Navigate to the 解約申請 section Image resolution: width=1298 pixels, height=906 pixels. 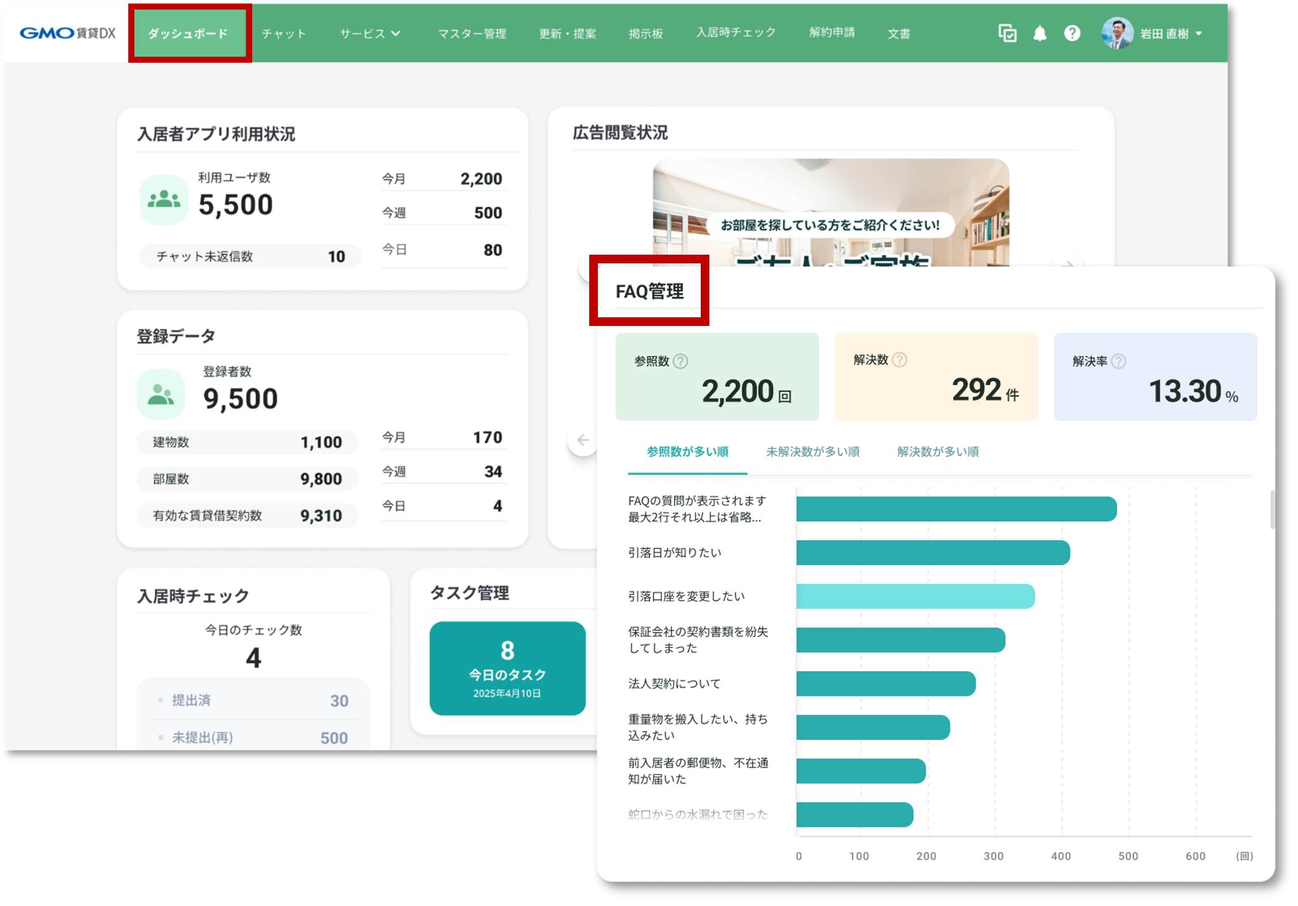[x=832, y=34]
